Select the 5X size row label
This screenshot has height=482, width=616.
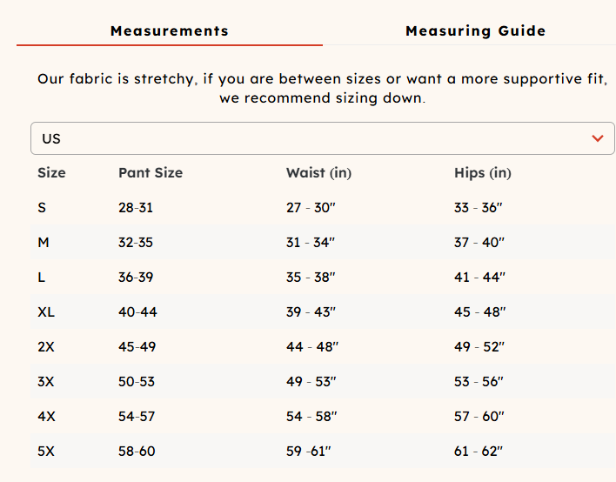[46, 452]
